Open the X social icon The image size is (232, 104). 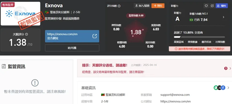[x=219, y=88]
